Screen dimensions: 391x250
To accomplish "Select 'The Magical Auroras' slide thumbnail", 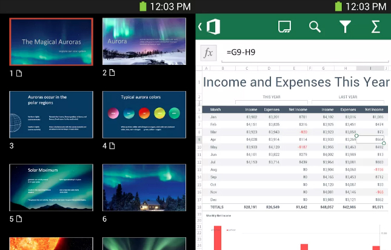I will point(51,42).
